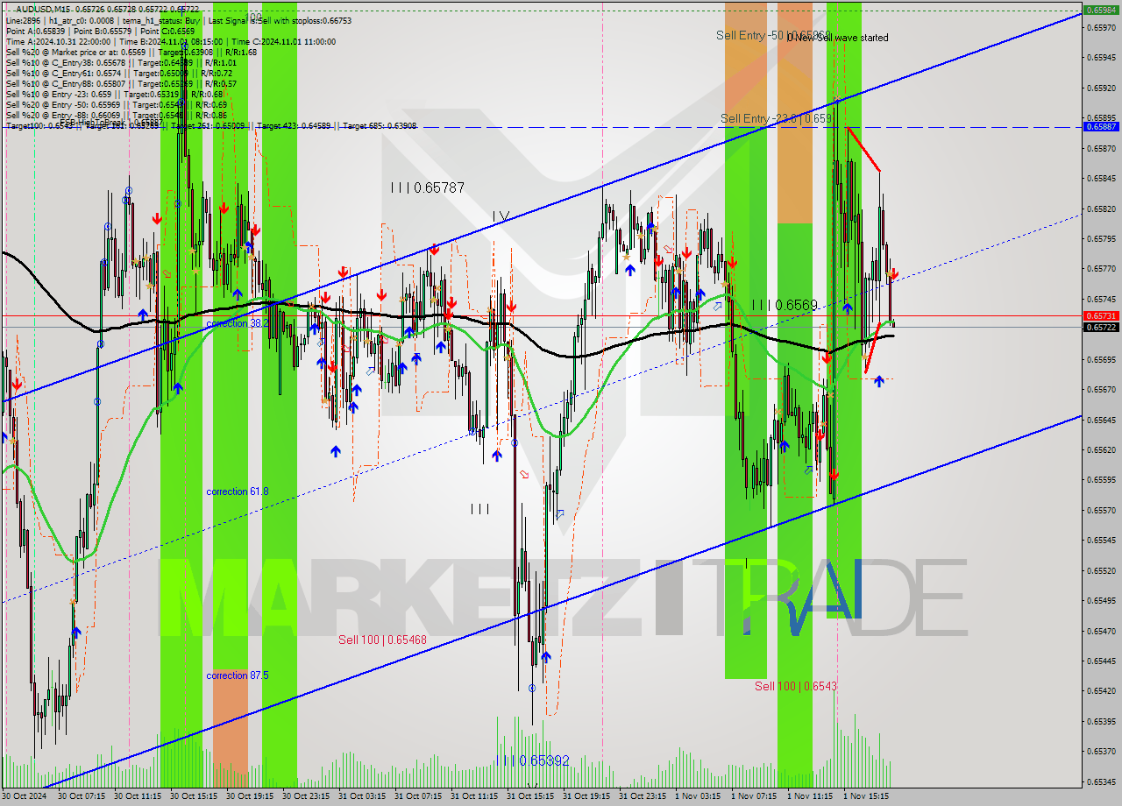Click the 0.65887 dashed-line price tag
1122x806 pixels.
1101,126
